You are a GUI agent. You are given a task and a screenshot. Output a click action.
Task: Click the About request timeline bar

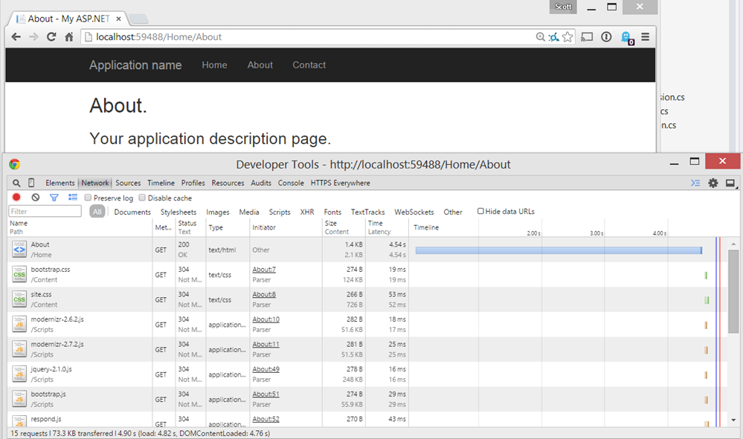click(x=559, y=250)
